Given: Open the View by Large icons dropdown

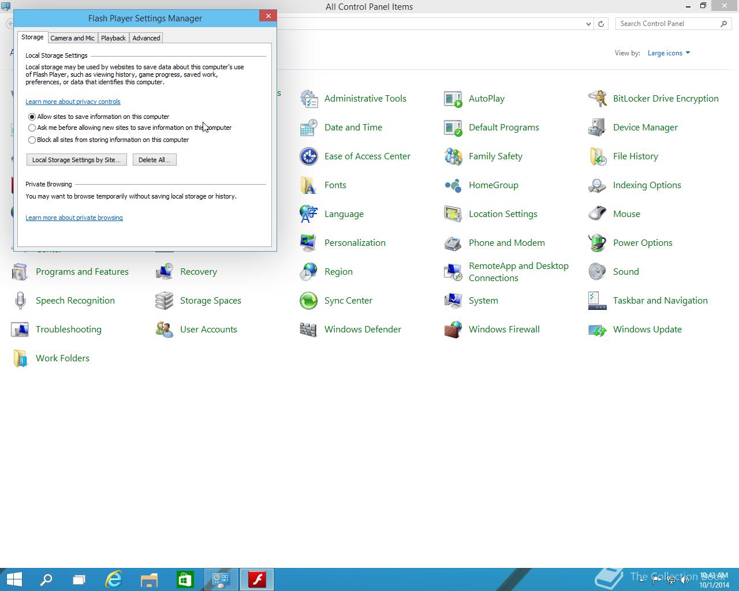Looking at the screenshot, I should (x=669, y=53).
